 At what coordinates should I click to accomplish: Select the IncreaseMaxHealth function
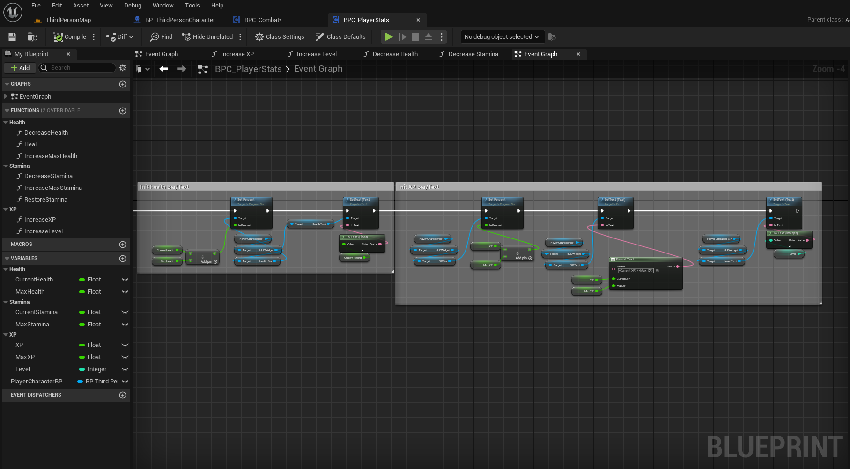point(51,156)
